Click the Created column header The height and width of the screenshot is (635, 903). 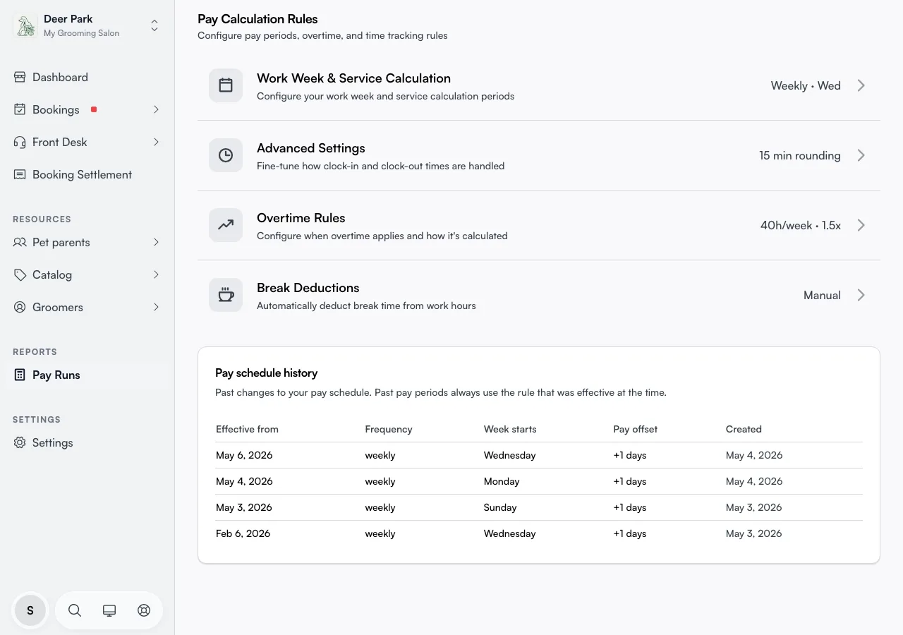744,429
